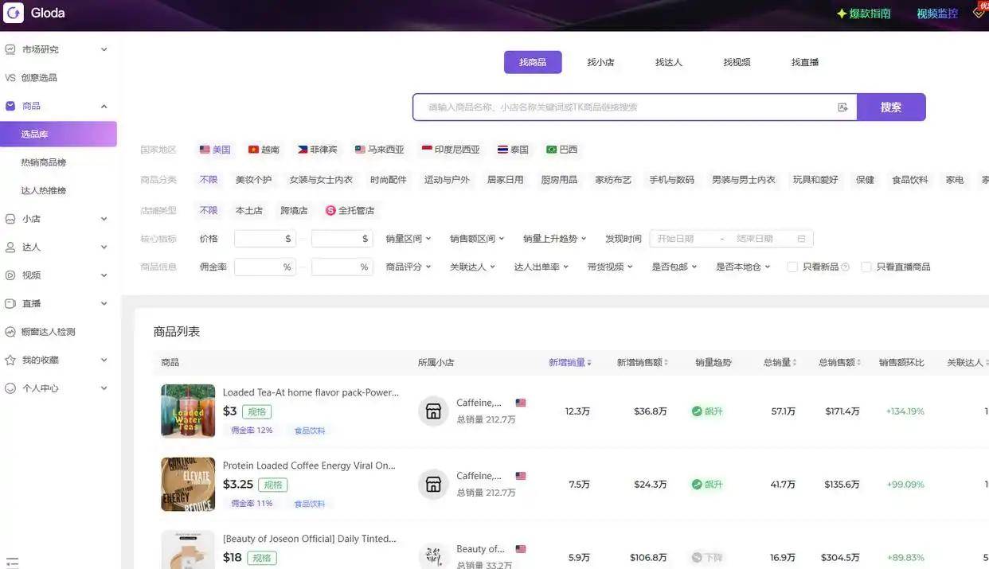Open the 爆款指南 link in header
989x569 pixels.
click(x=863, y=14)
